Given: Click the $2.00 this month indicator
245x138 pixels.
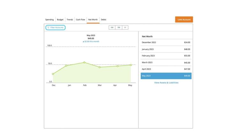Looking at the screenshot, I should (91, 42).
